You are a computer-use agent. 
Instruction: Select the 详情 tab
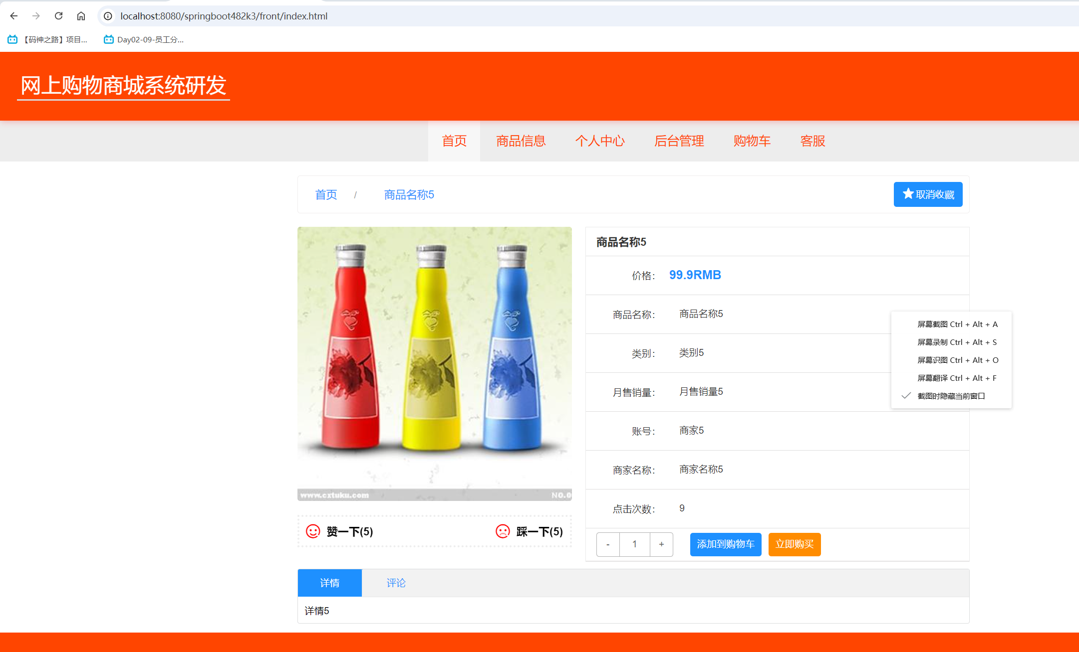point(329,583)
